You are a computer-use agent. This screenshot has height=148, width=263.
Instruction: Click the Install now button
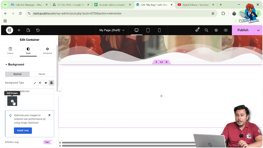click(x=23, y=131)
